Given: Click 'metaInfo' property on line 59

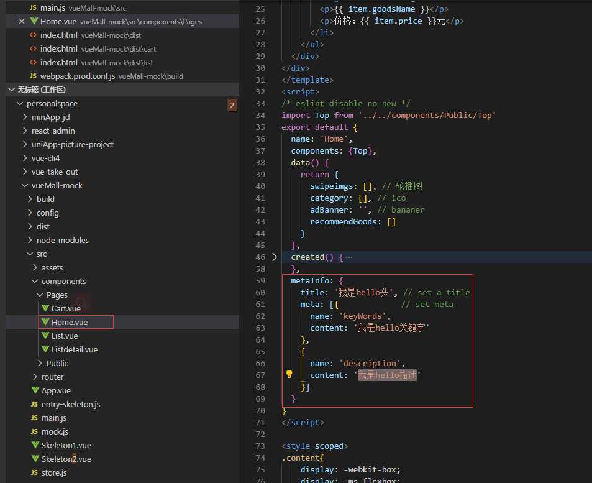Looking at the screenshot, I should 310,281.
